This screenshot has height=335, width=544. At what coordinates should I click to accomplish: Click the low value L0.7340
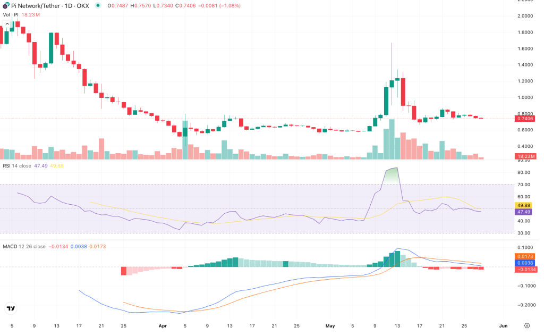(x=163, y=6)
